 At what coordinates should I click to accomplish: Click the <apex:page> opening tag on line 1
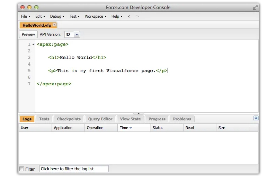coord(53,44)
